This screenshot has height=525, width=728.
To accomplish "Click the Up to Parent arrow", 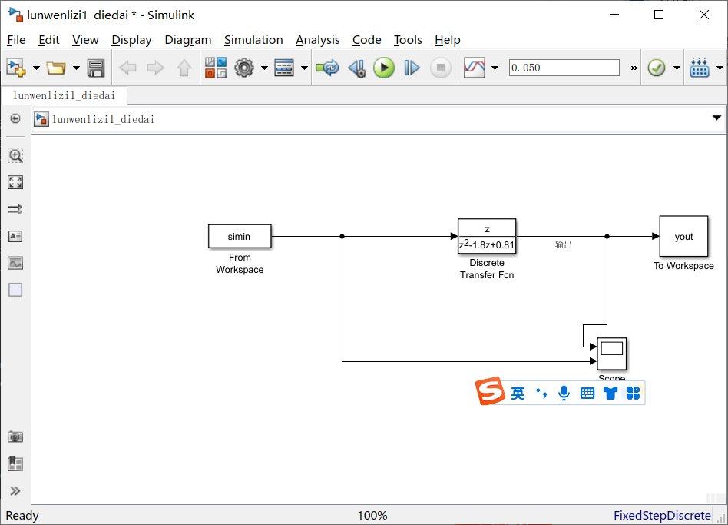I will pos(184,68).
